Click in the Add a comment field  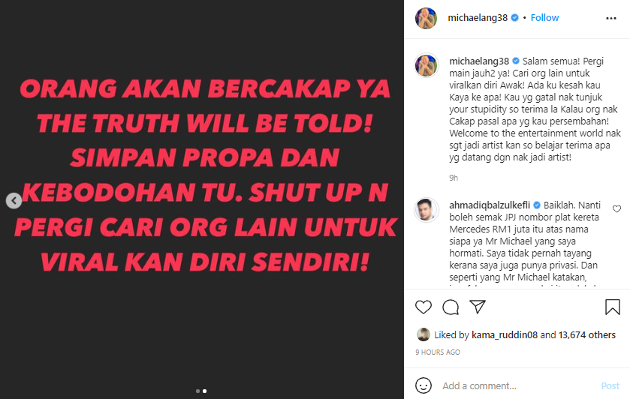(x=518, y=385)
